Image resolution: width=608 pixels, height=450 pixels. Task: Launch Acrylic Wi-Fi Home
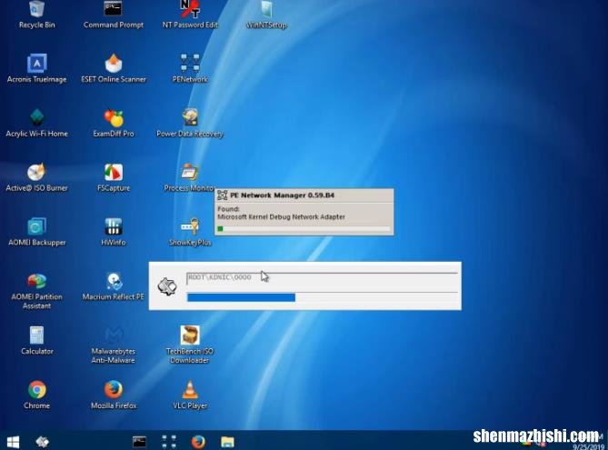(x=37, y=123)
